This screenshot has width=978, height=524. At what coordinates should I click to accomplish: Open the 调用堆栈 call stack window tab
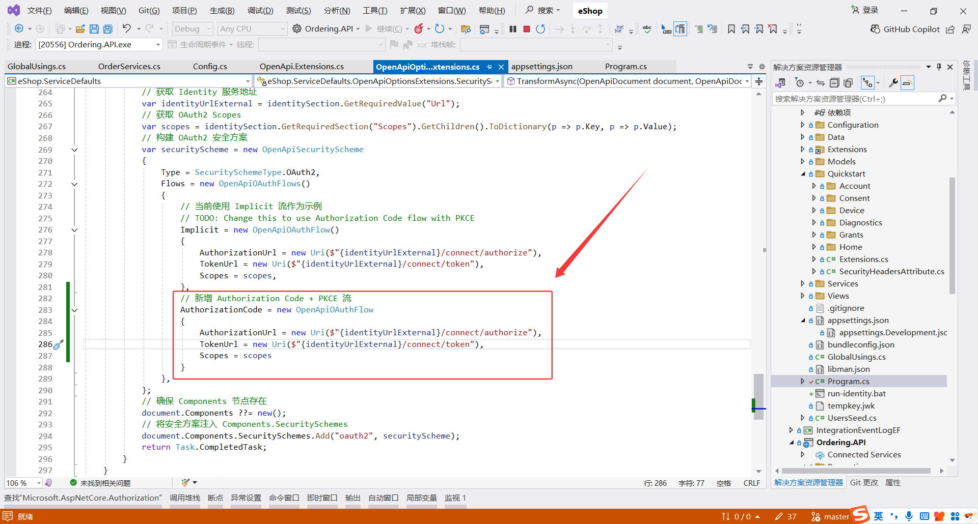coord(184,498)
